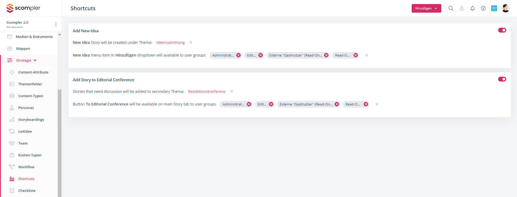The width and height of the screenshot is (517, 197).
Task: Remove Administrat... group from Add New Idea
Action: coord(238,55)
